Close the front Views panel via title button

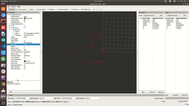coord(164,12)
